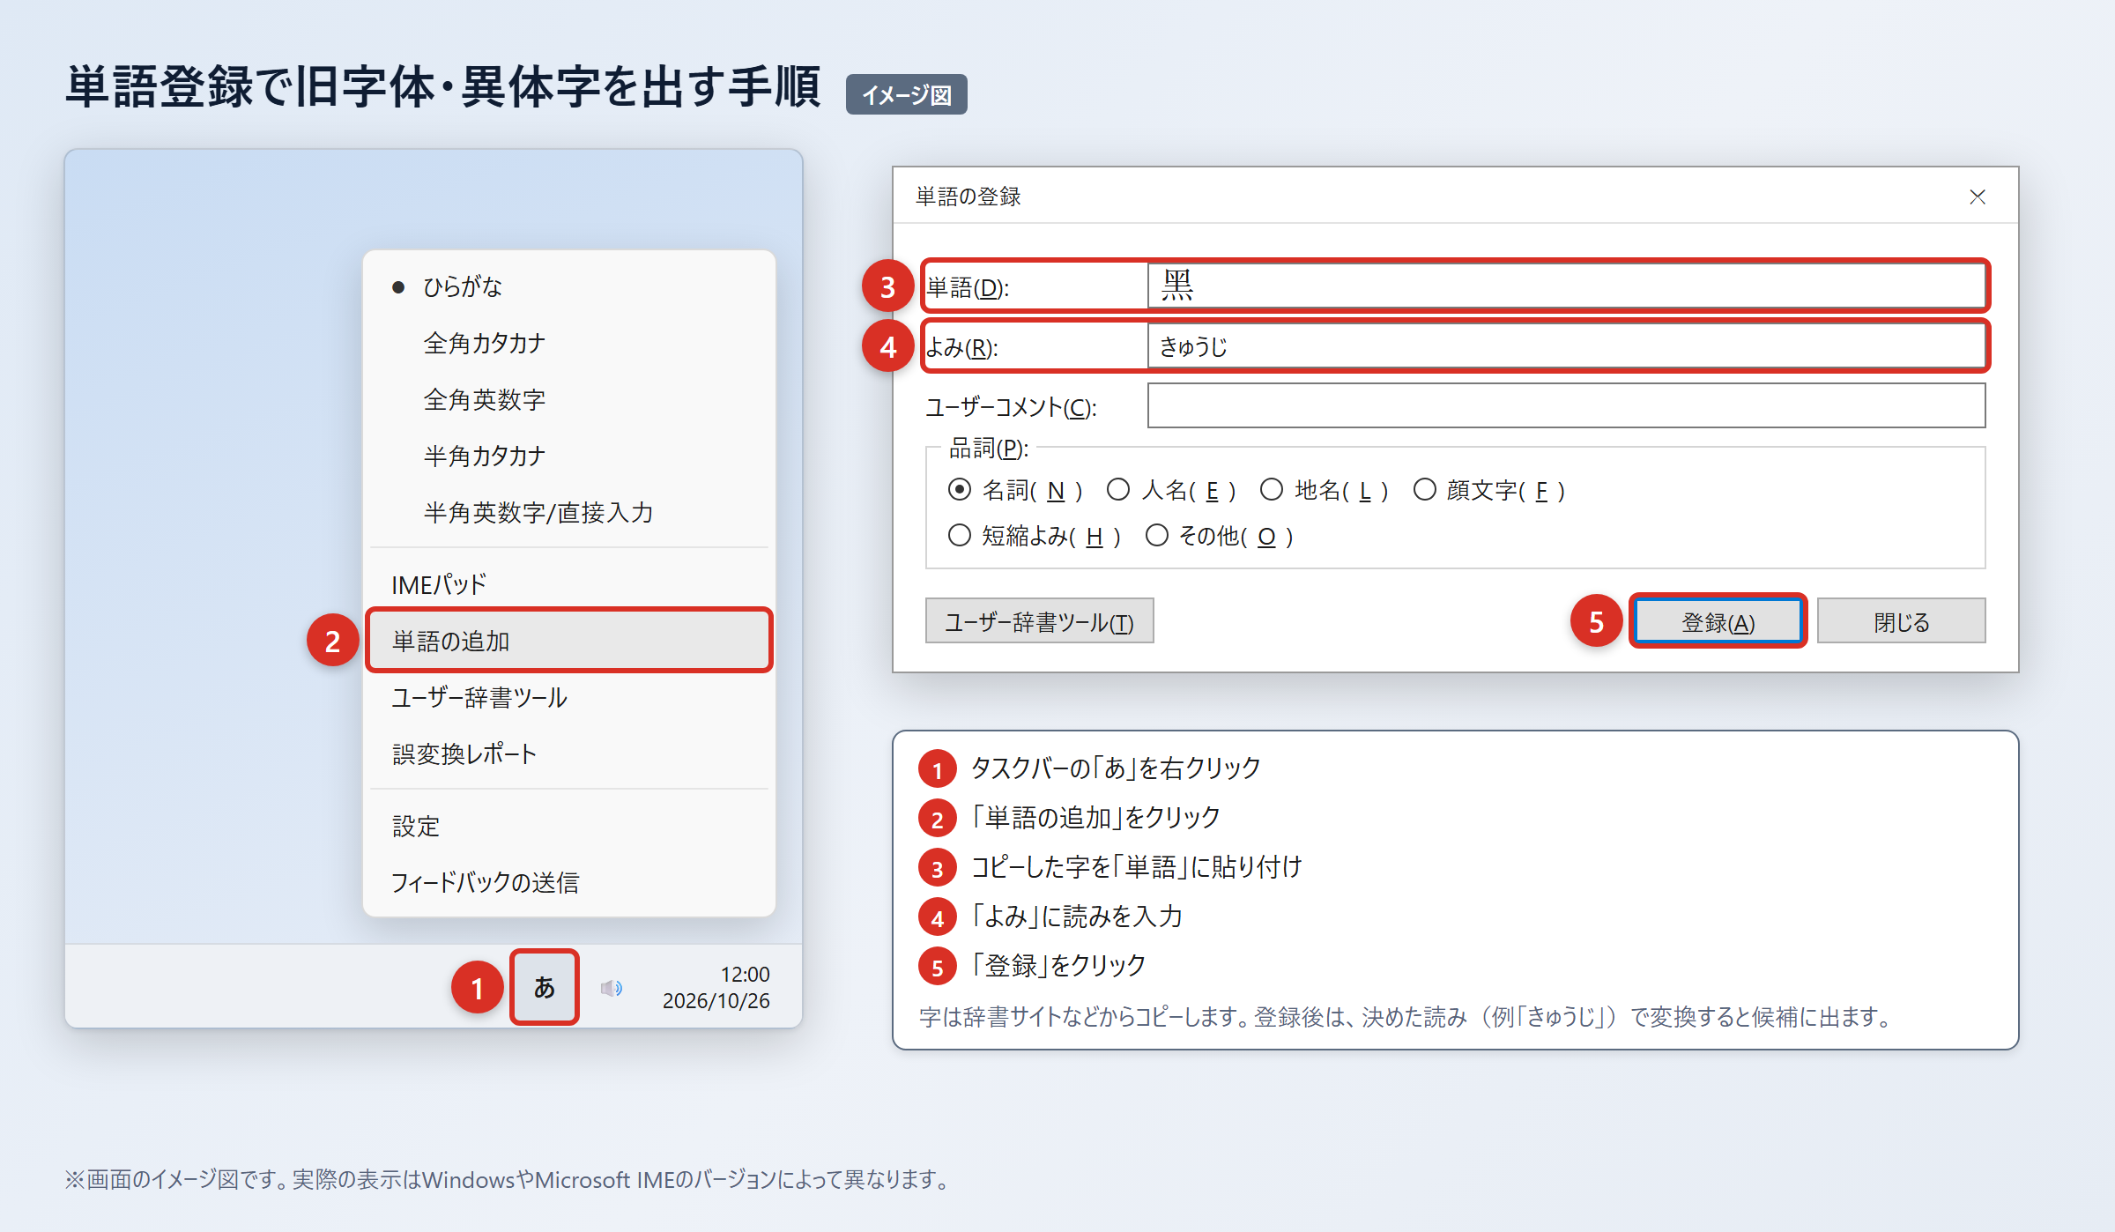This screenshot has height=1232, width=2115.
Task: Select 誤変換レポート menu entry
Action: (x=569, y=753)
